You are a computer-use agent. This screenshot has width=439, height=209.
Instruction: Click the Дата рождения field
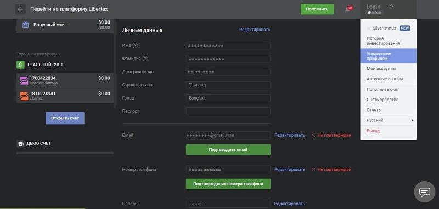coord(228,72)
